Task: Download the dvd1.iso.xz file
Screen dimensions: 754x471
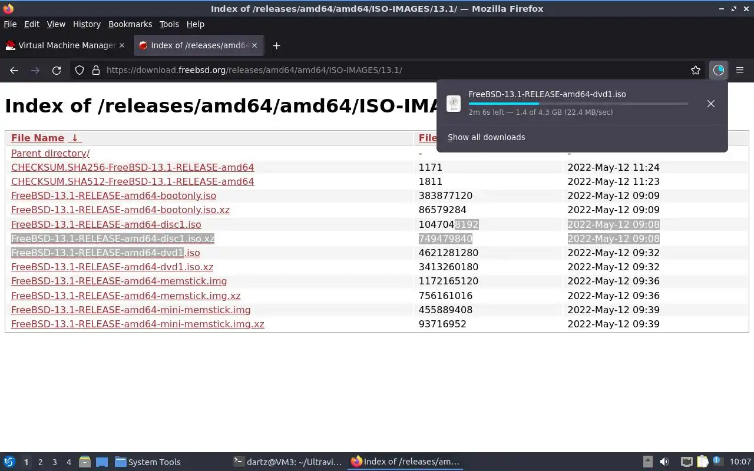Action: coord(112,267)
